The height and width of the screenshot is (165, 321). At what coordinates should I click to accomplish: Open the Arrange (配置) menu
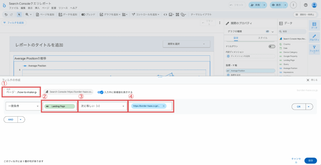pos(54,8)
